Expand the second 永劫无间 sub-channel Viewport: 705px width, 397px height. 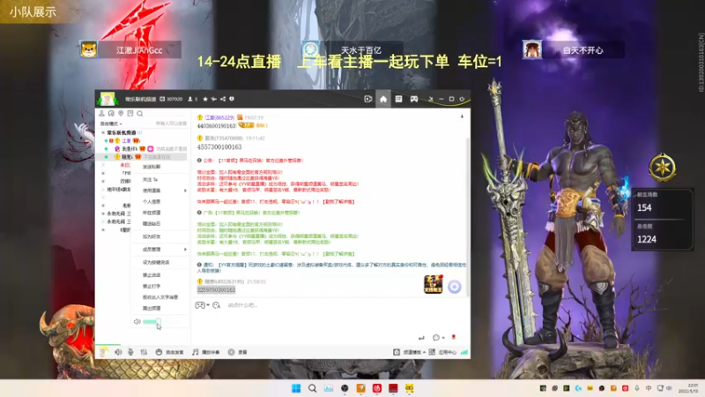coord(103,222)
